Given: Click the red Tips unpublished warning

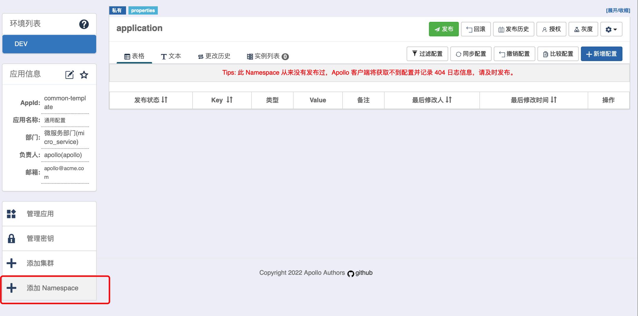Looking at the screenshot, I should [x=369, y=73].
